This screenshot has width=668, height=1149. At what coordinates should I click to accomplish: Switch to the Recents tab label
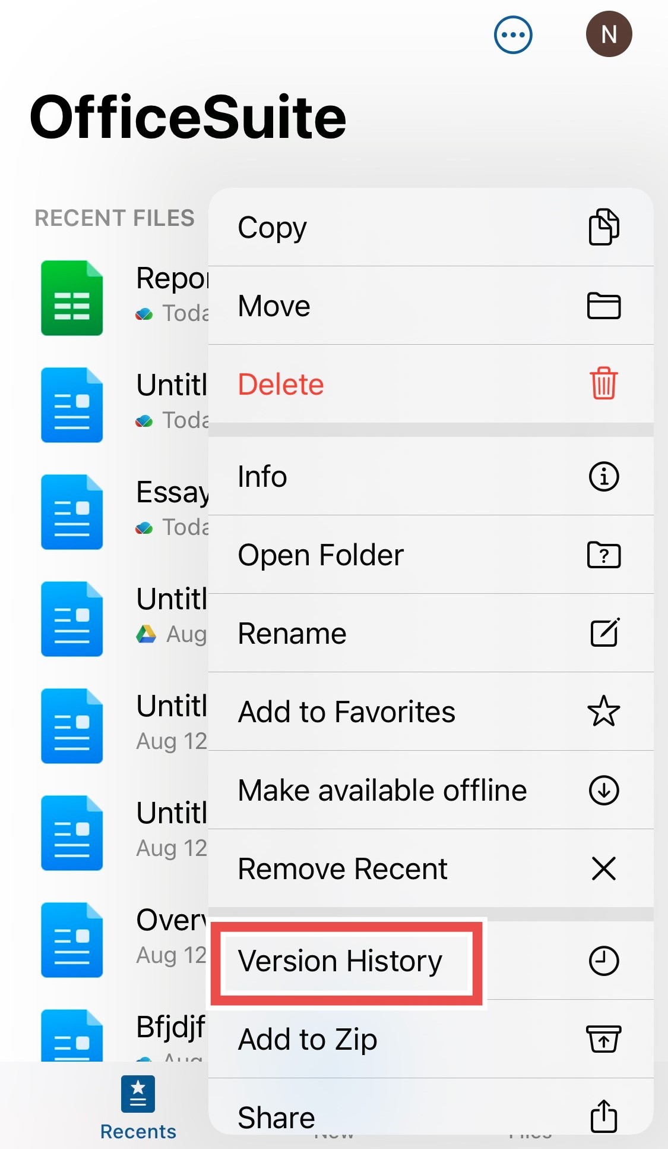(138, 1131)
